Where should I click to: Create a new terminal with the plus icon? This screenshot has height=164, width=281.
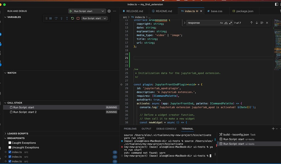(x=273, y=128)
